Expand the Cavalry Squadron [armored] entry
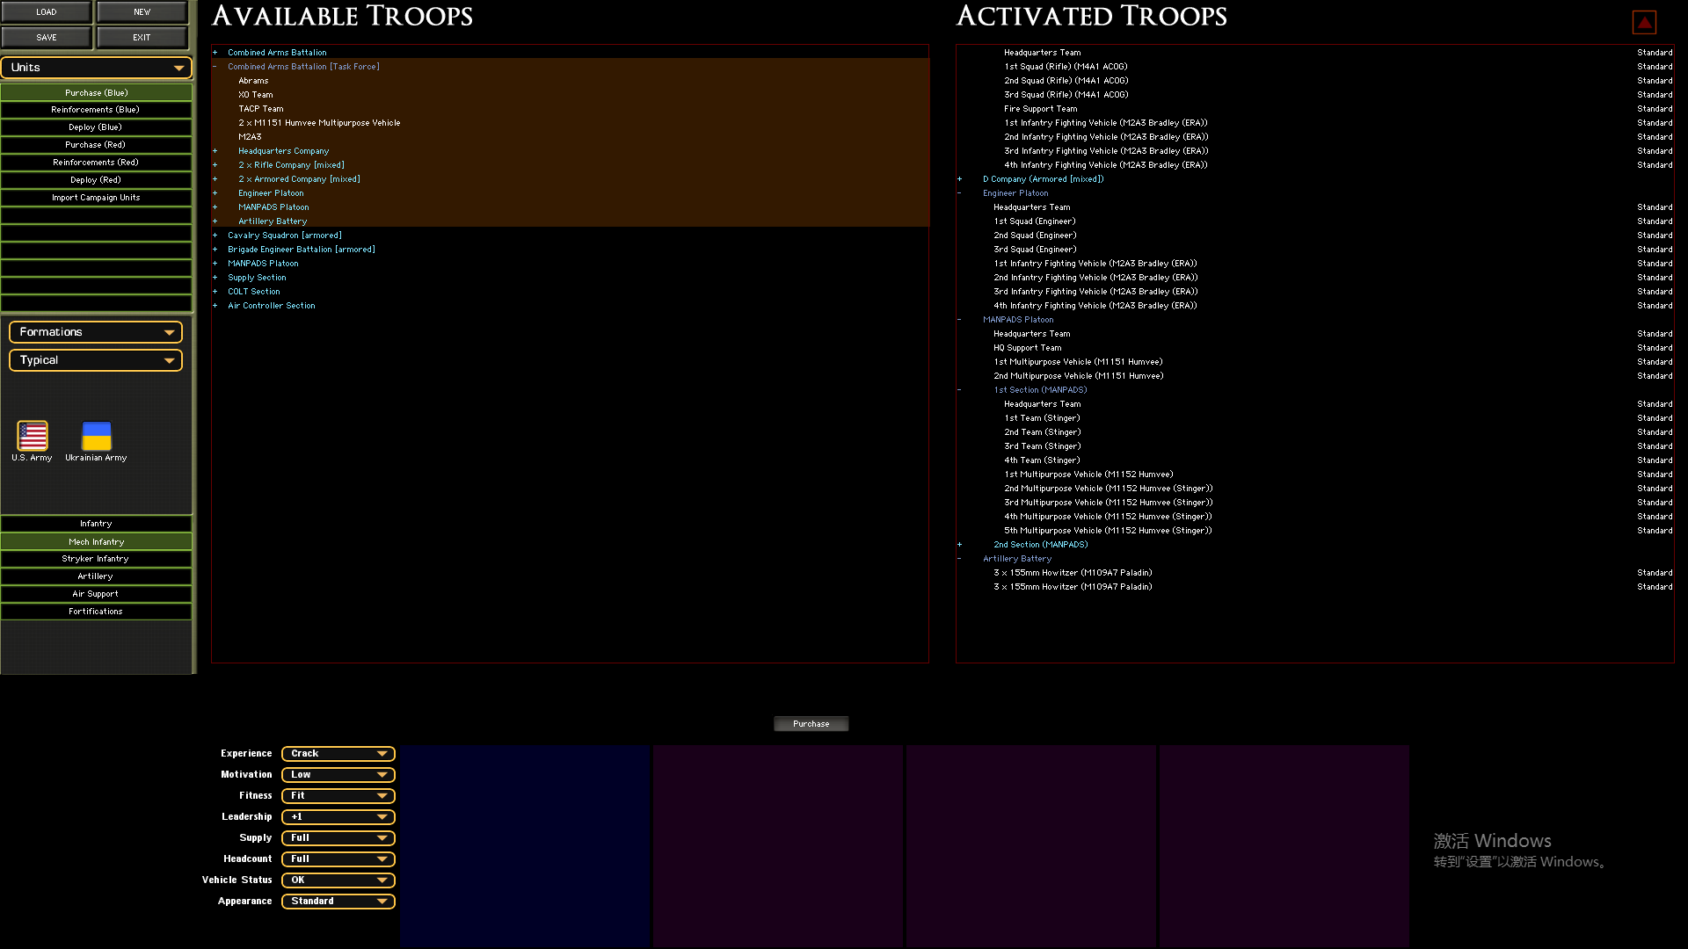 coord(215,235)
